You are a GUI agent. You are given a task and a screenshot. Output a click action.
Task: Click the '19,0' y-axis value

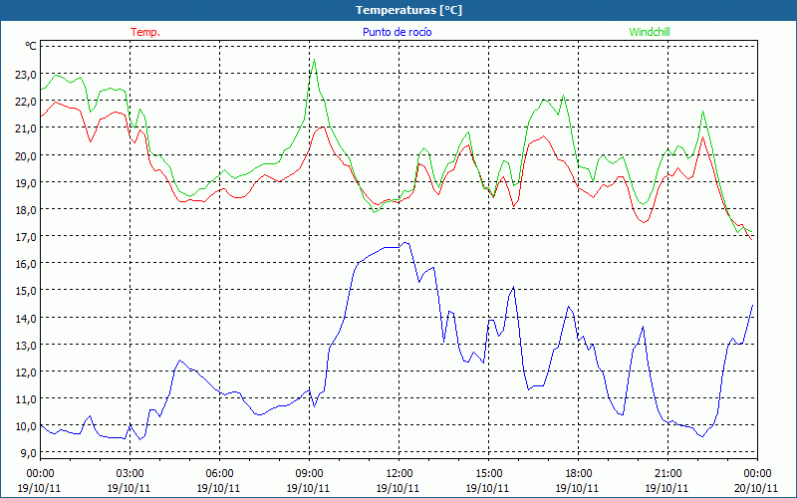coord(26,183)
